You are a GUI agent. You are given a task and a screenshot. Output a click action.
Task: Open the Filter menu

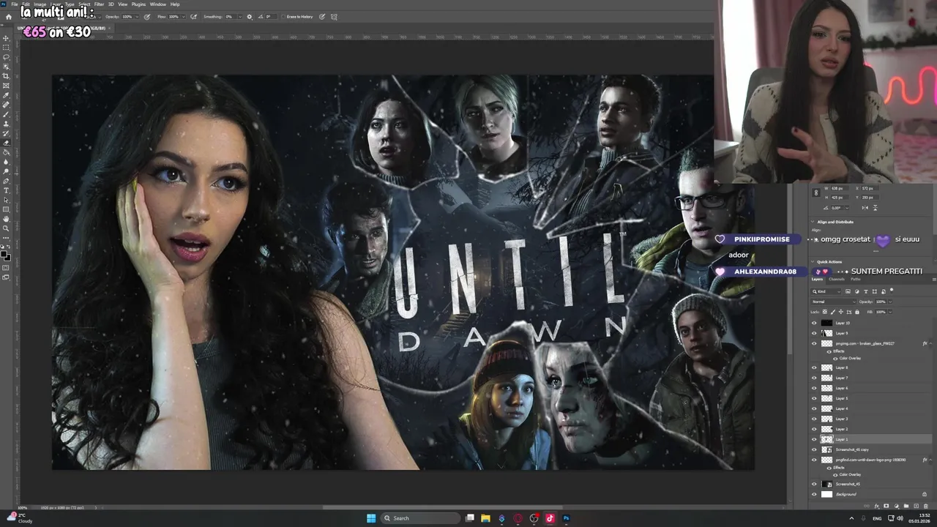pos(99,4)
